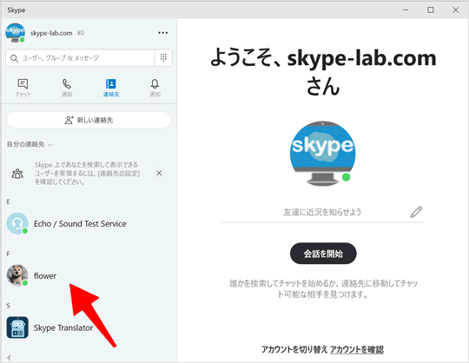Edit mood message with pencil icon
The height and width of the screenshot is (363, 469).
(416, 212)
